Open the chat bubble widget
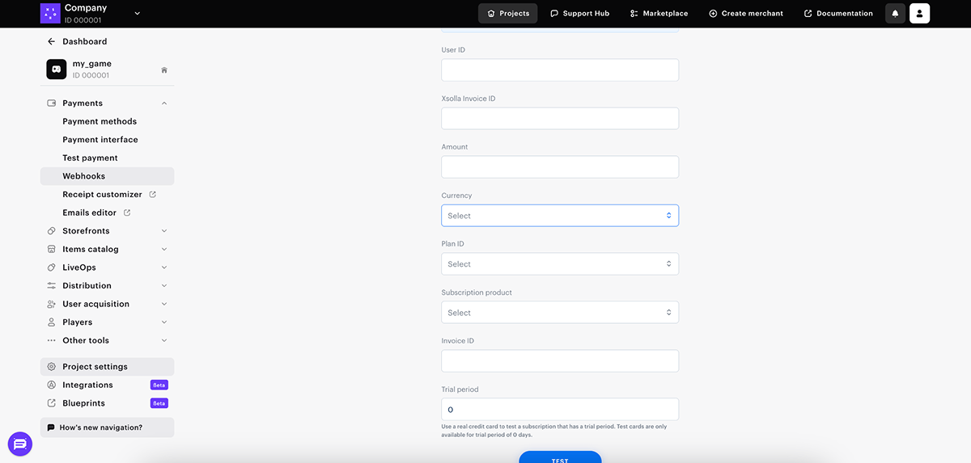971x463 pixels. click(20, 444)
